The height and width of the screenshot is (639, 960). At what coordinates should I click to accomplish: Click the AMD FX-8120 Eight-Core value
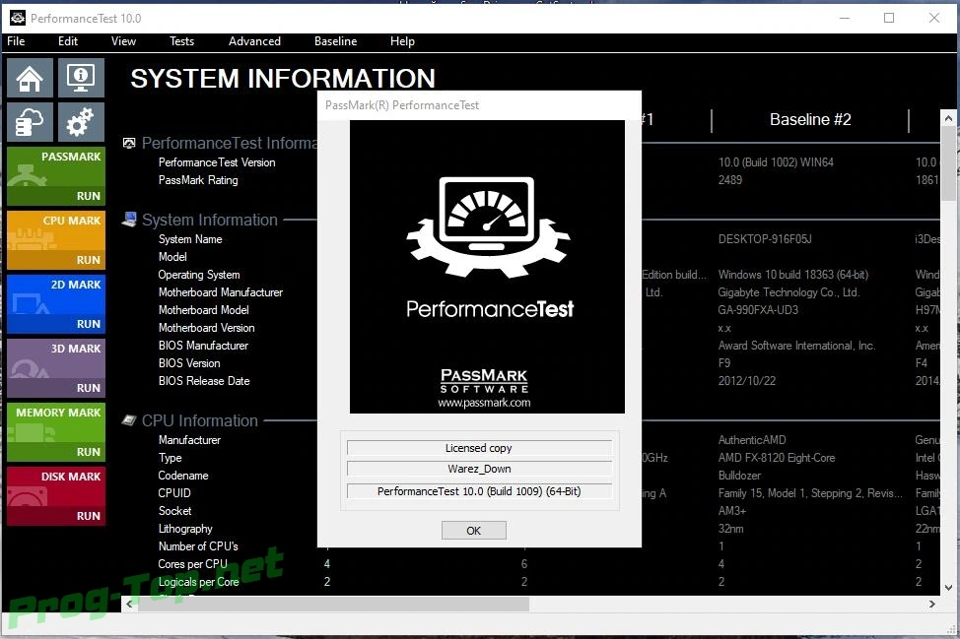777,458
